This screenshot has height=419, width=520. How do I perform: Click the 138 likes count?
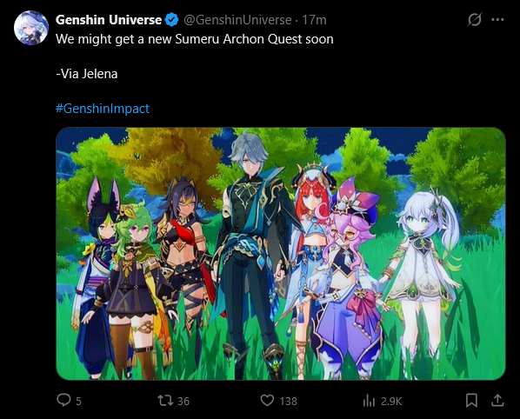click(x=288, y=401)
